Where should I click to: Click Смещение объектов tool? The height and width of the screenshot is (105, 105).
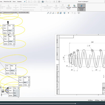click(x=9, y=7)
